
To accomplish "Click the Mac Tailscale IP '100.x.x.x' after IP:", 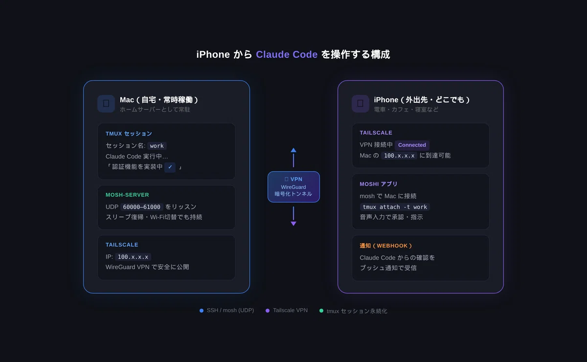I will pyautogui.click(x=133, y=257).
